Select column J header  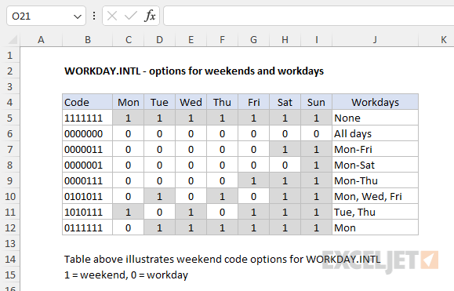[376, 40]
